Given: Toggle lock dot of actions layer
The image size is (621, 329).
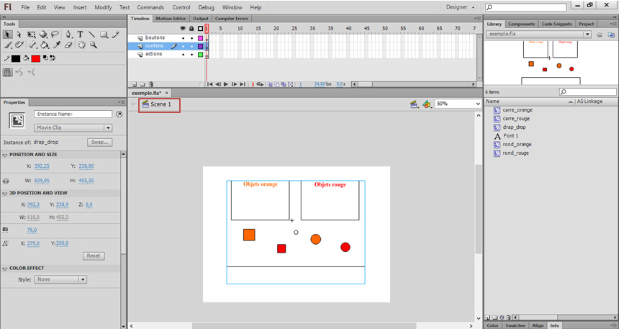Looking at the screenshot, I should [191, 54].
